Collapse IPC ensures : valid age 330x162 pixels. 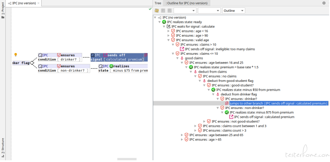[x=168, y=40]
